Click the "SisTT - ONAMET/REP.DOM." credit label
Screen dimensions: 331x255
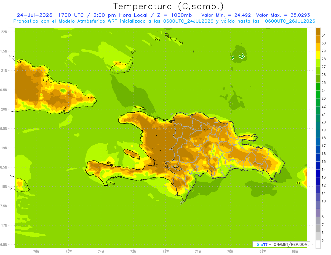point(281,244)
